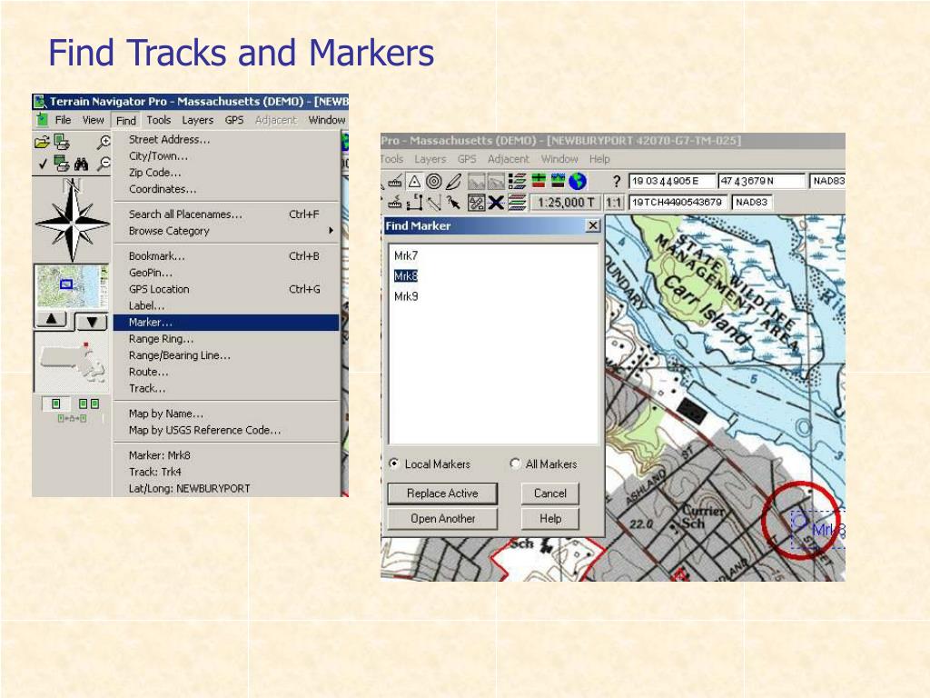Click the 19TCH4490543679 grid reference field

678,203
